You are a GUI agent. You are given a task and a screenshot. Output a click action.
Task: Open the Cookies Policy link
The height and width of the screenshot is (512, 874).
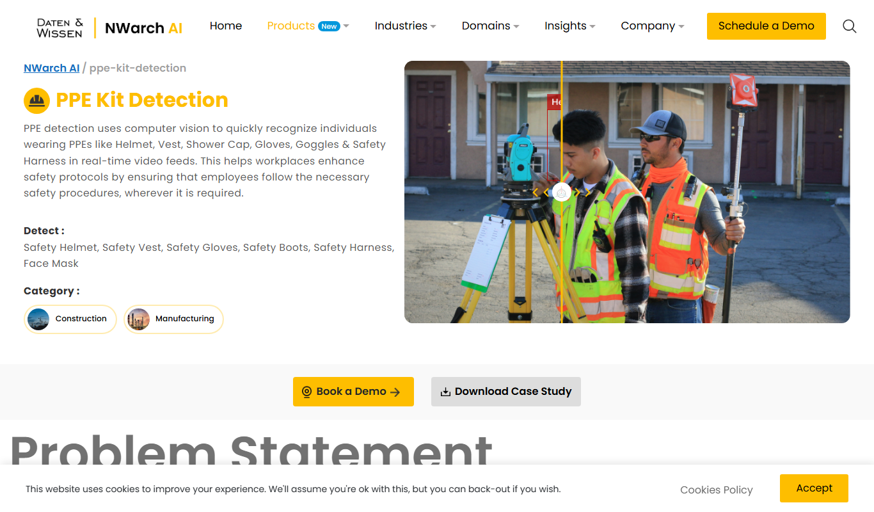tap(716, 490)
